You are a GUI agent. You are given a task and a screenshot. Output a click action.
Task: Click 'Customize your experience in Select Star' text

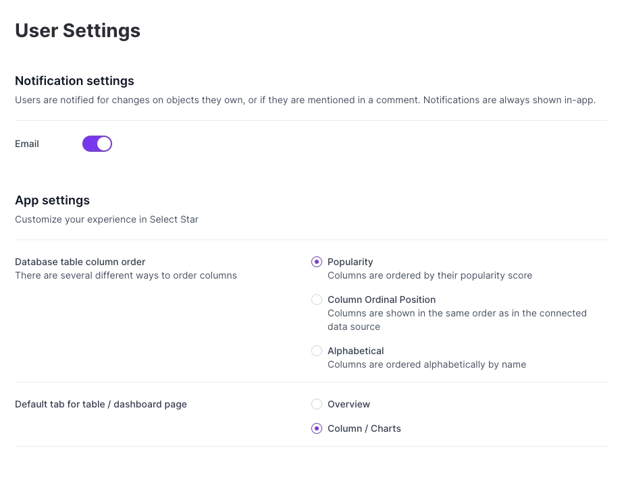[x=107, y=219]
